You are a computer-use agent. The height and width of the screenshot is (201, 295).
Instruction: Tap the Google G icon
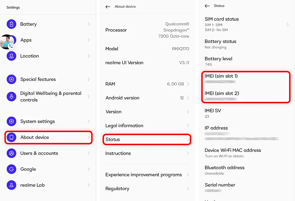(x=11, y=169)
